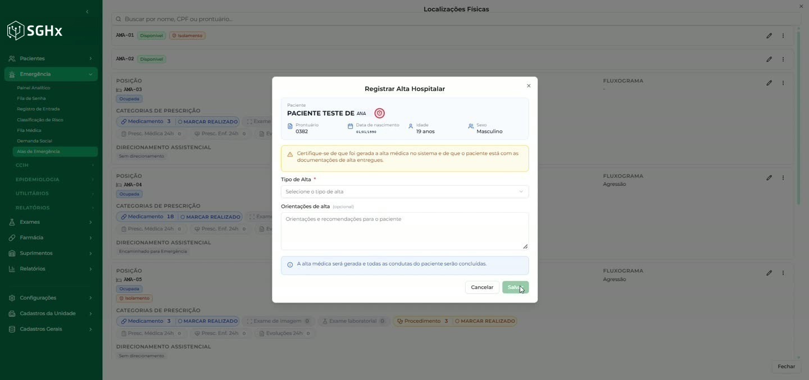Collapse the Emergência menu
809x380 pixels.
51,74
